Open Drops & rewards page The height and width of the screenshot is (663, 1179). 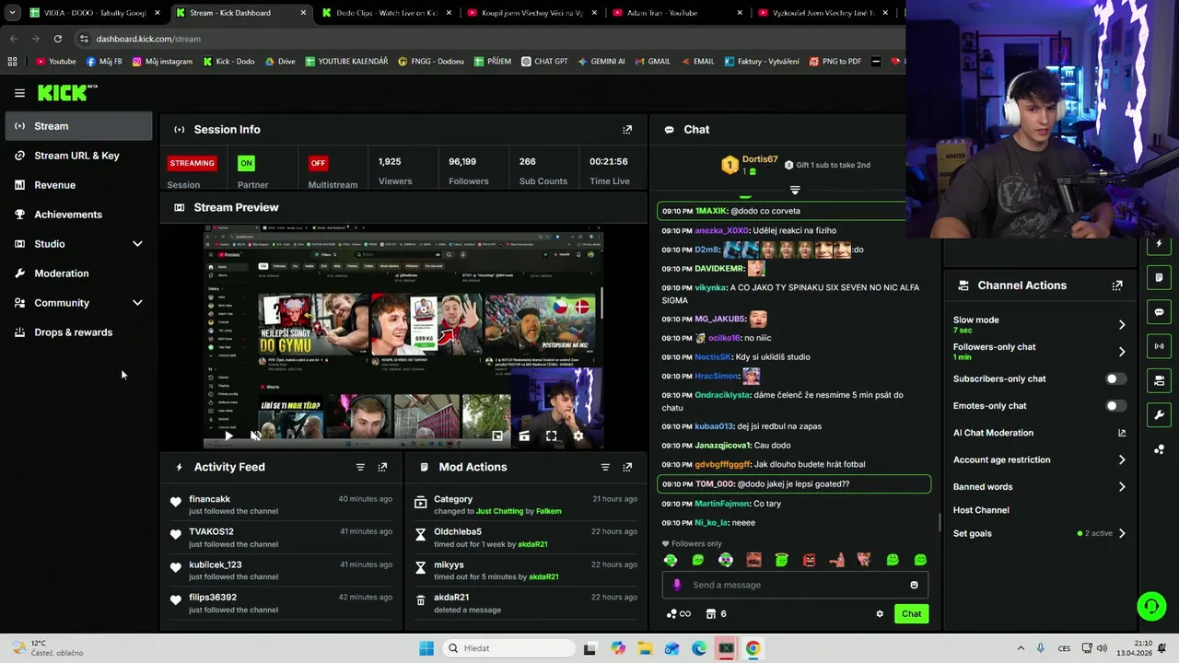[79, 332]
